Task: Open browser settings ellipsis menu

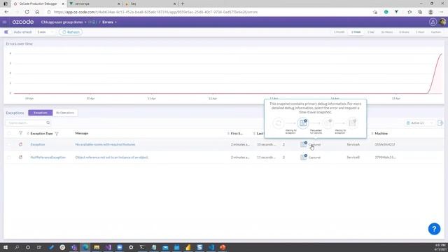Action: click(x=442, y=12)
